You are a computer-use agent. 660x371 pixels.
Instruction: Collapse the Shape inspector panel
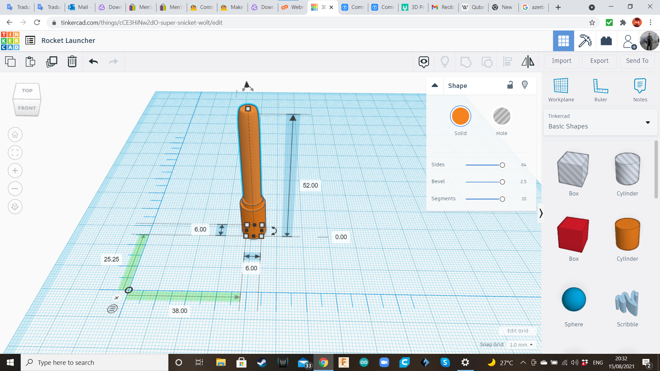(435, 86)
